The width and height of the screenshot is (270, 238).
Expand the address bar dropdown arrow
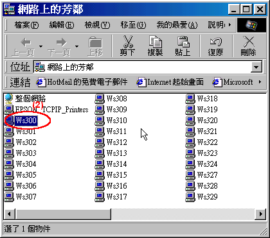256,67
